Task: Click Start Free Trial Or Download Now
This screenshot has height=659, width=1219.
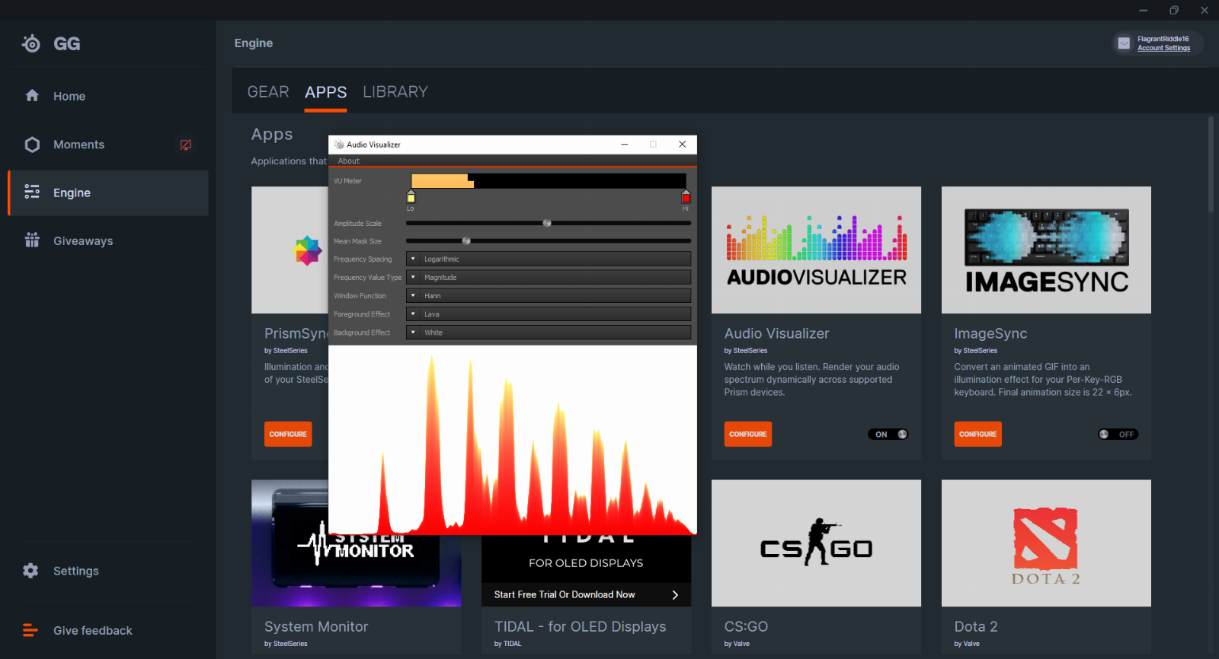Action: coord(565,595)
